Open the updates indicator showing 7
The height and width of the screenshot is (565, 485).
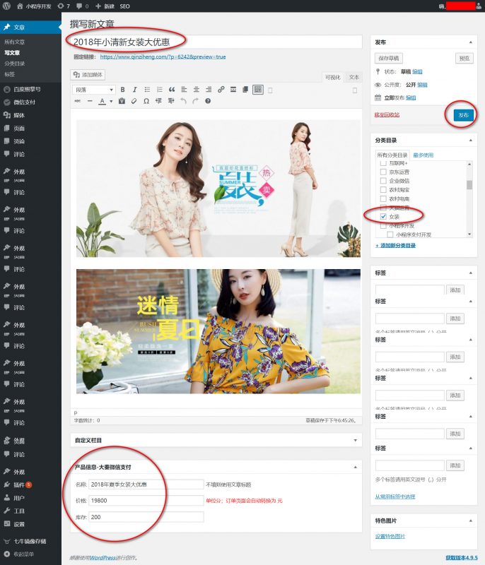pos(64,6)
